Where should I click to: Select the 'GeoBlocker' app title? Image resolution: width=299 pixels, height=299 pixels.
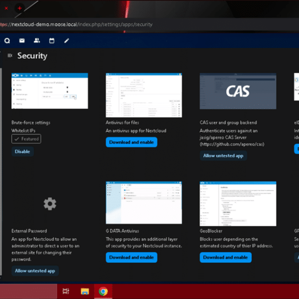211,231
